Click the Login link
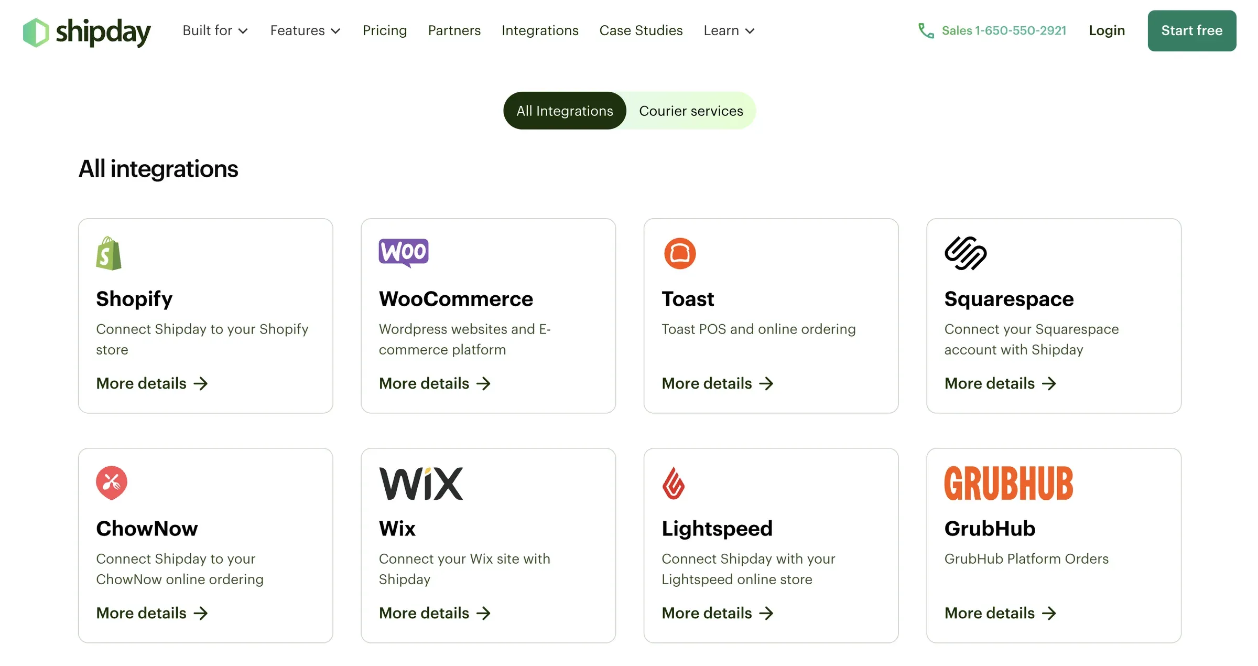Screen dimensions: 1258x666 point(1107,30)
